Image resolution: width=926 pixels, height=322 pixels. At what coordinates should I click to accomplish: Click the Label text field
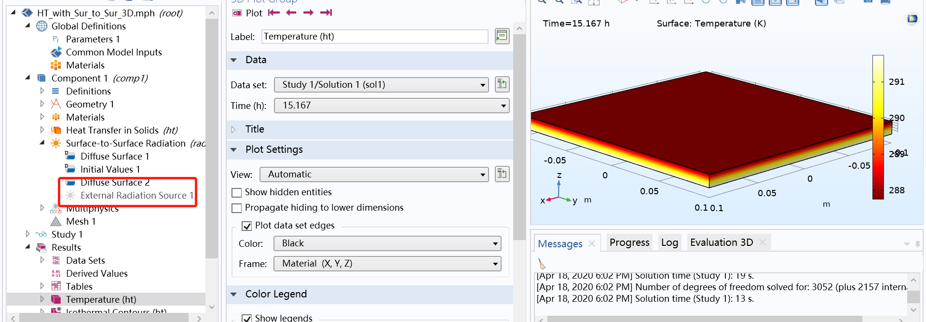(374, 37)
